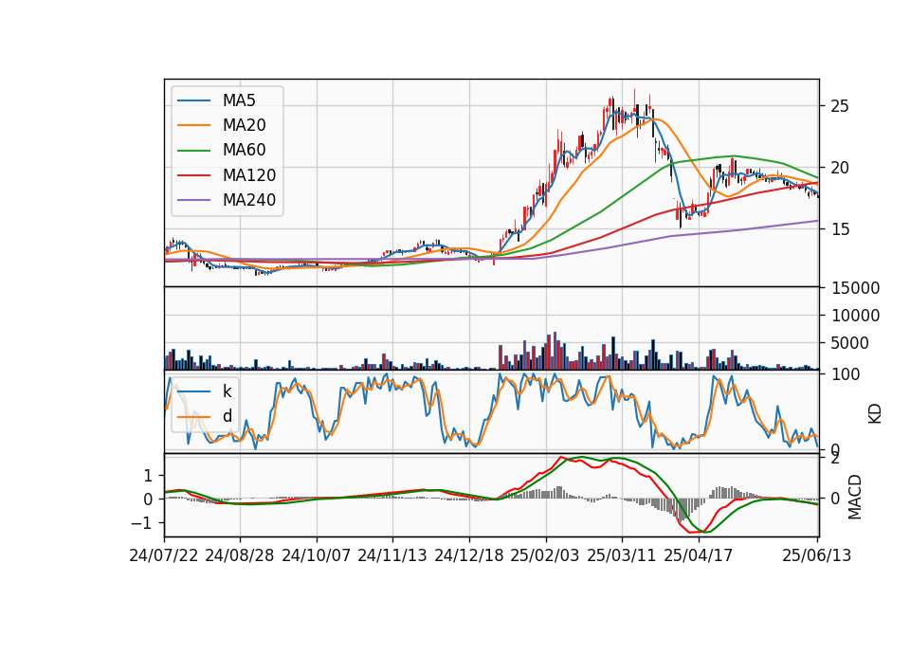Click the 25/06/13 date axis label
The height and width of the screenshot is (654, 910).
click(x=816, y=555)
